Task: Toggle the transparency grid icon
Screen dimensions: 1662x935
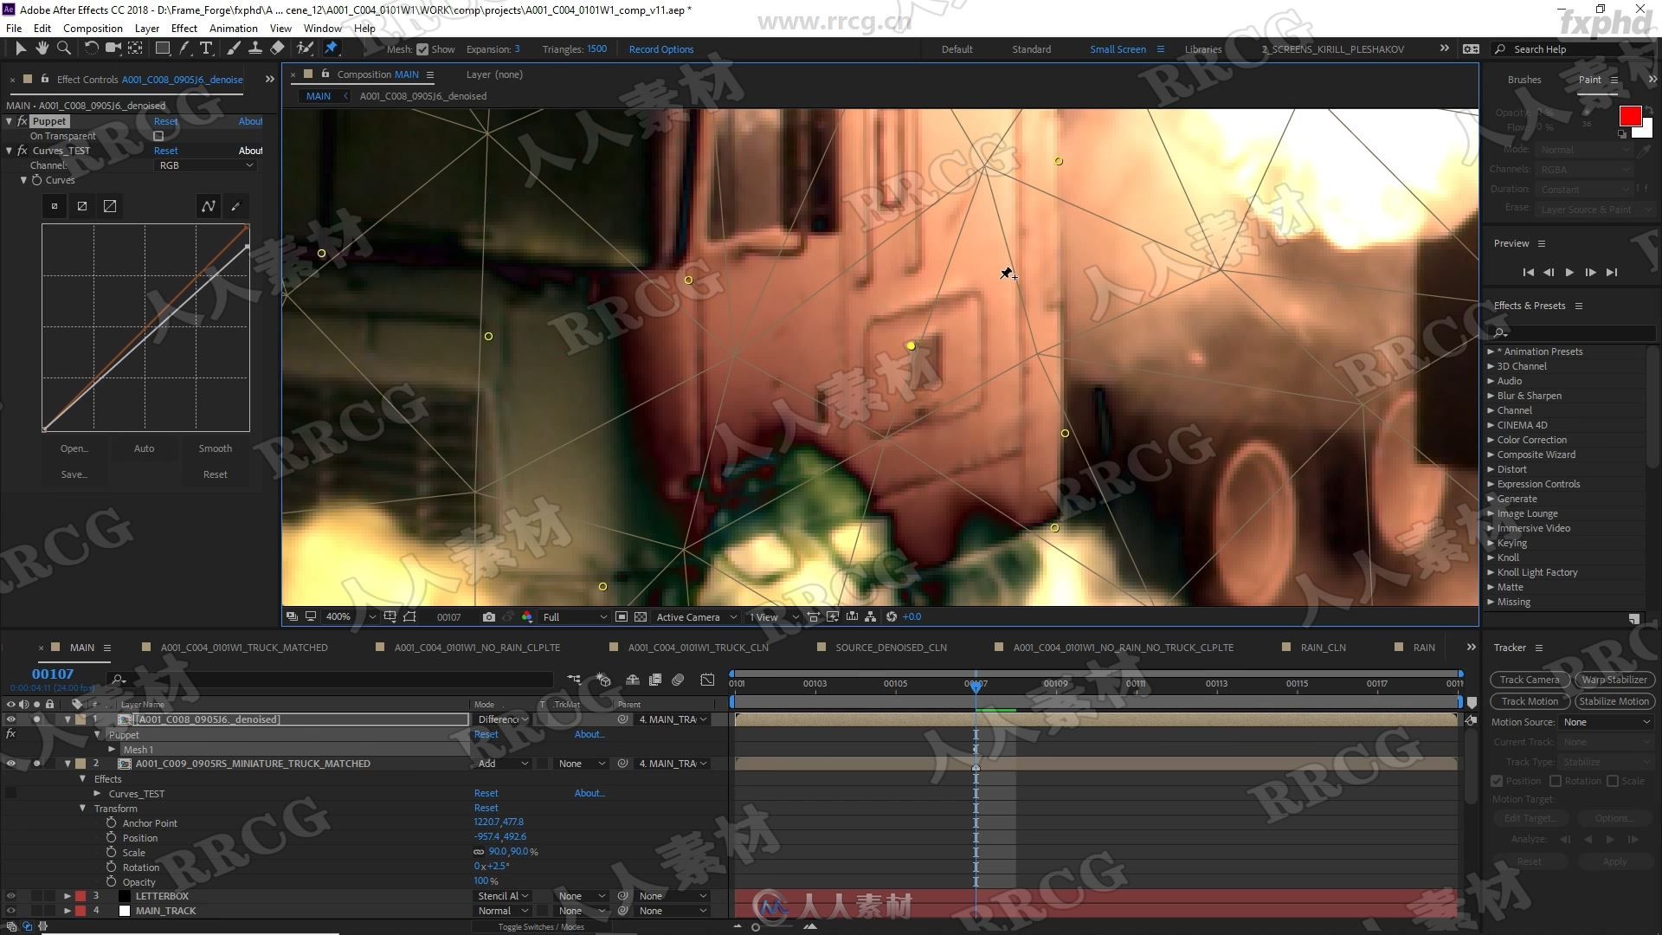Action: click(x=641, y=617)
